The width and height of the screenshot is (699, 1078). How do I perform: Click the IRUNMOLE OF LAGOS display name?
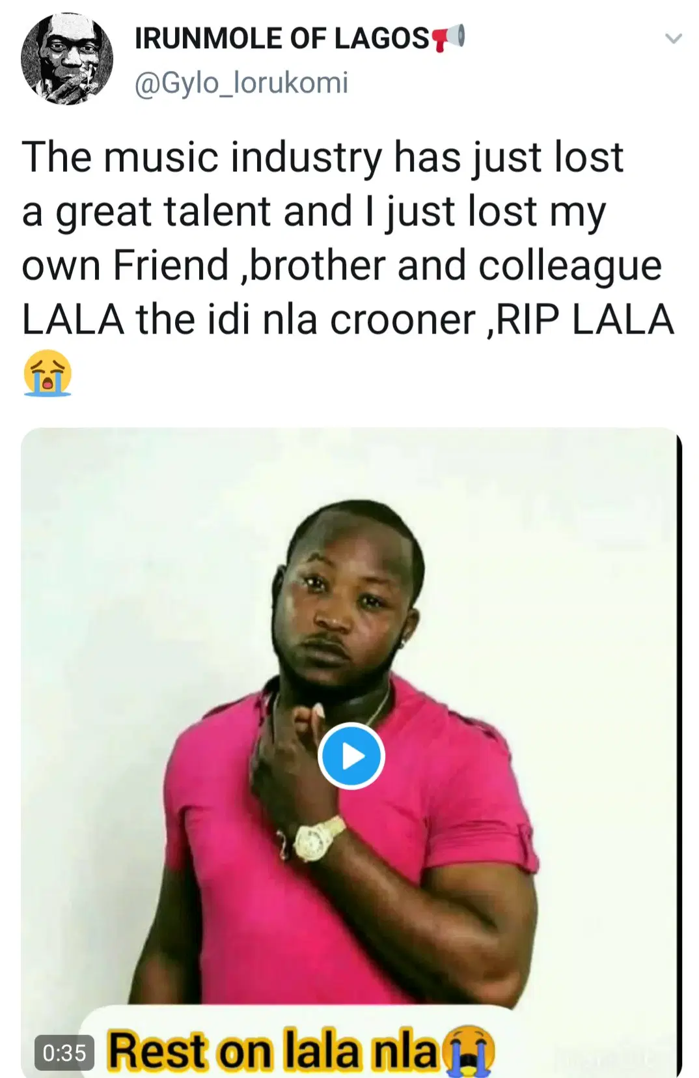click(x=282, y=39)
